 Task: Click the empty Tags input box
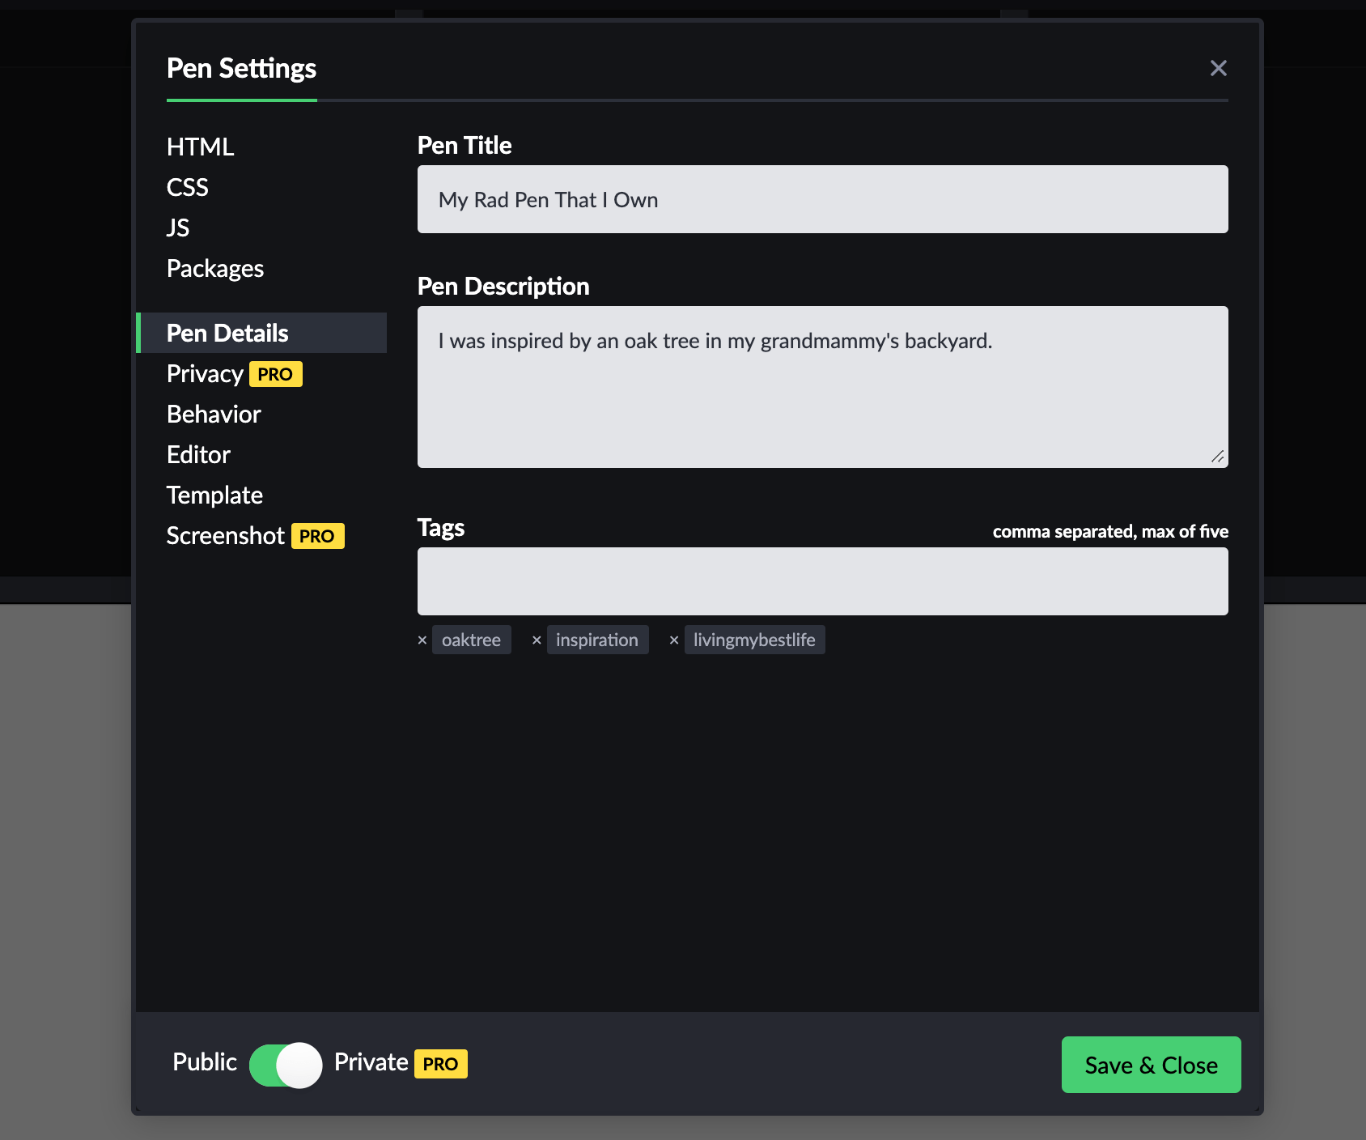coord(822,581)
